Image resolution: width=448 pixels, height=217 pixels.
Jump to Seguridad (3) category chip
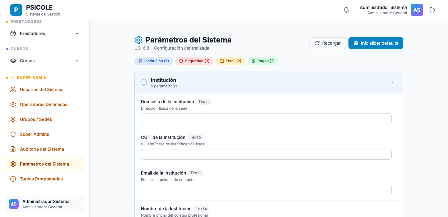[194, 61]
